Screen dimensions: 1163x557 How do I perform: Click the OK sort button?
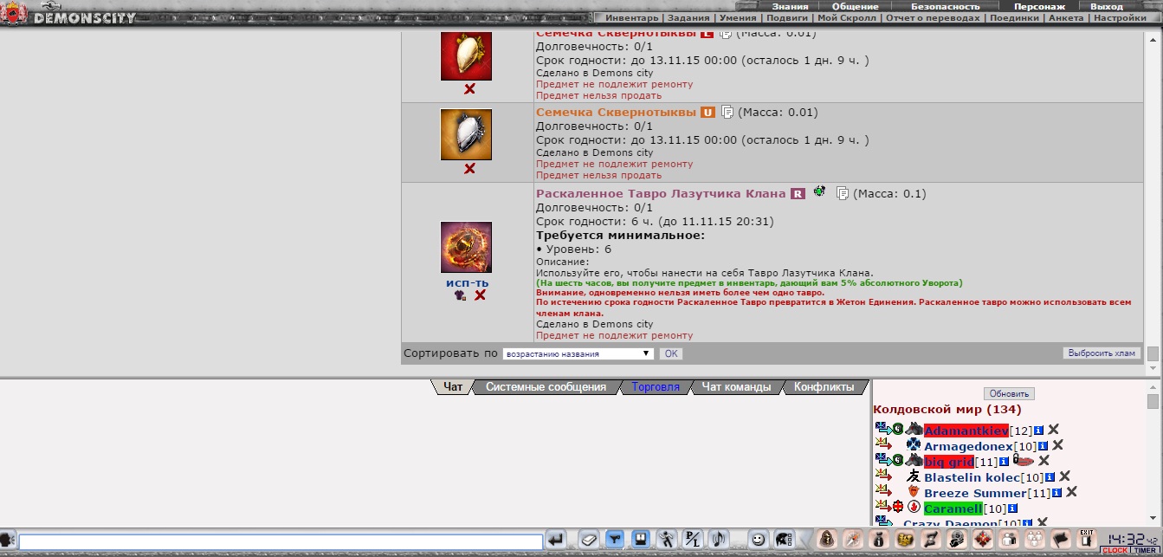tap(671, 353)
